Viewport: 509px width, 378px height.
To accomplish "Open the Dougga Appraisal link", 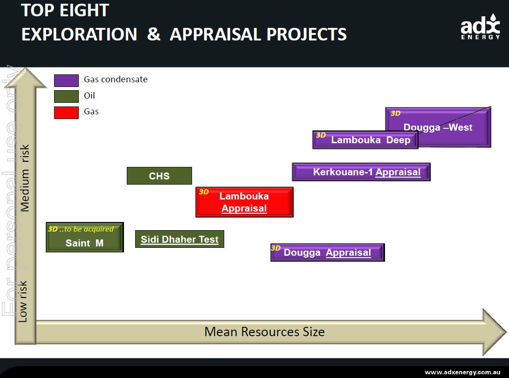I will tap(328, 252).
